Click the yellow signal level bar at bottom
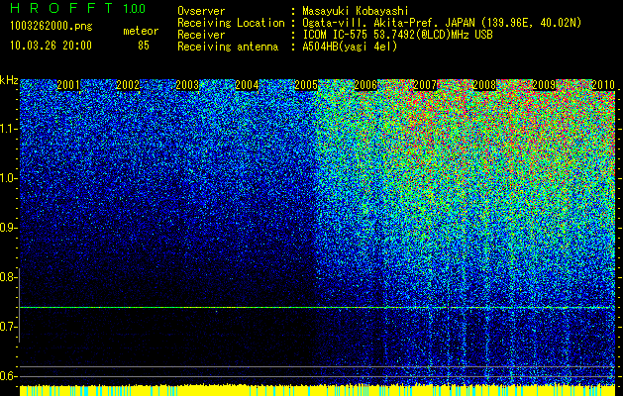This screenshot has height=396, width=623. pos(317,390)
